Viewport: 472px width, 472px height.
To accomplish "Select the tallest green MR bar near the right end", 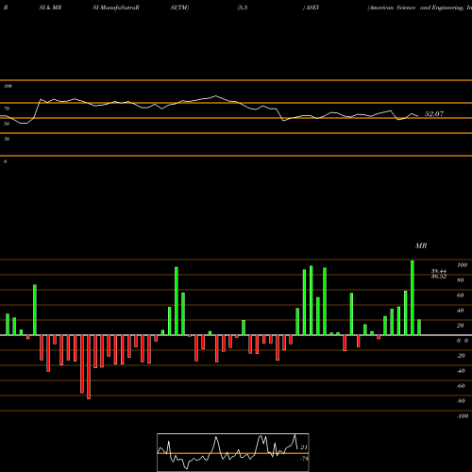I will 413,297.
